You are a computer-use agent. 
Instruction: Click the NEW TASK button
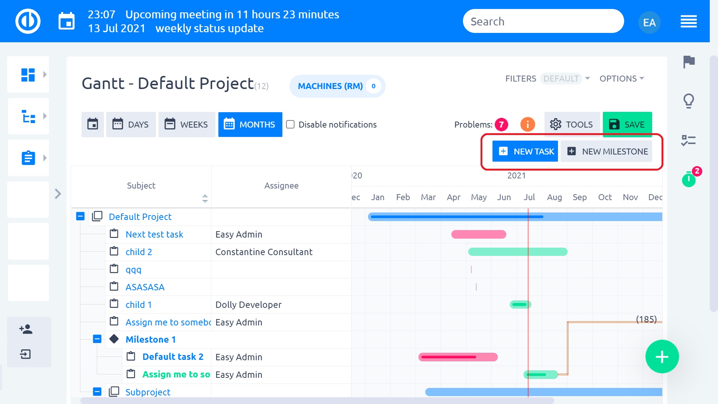click(x=525, y=151)
